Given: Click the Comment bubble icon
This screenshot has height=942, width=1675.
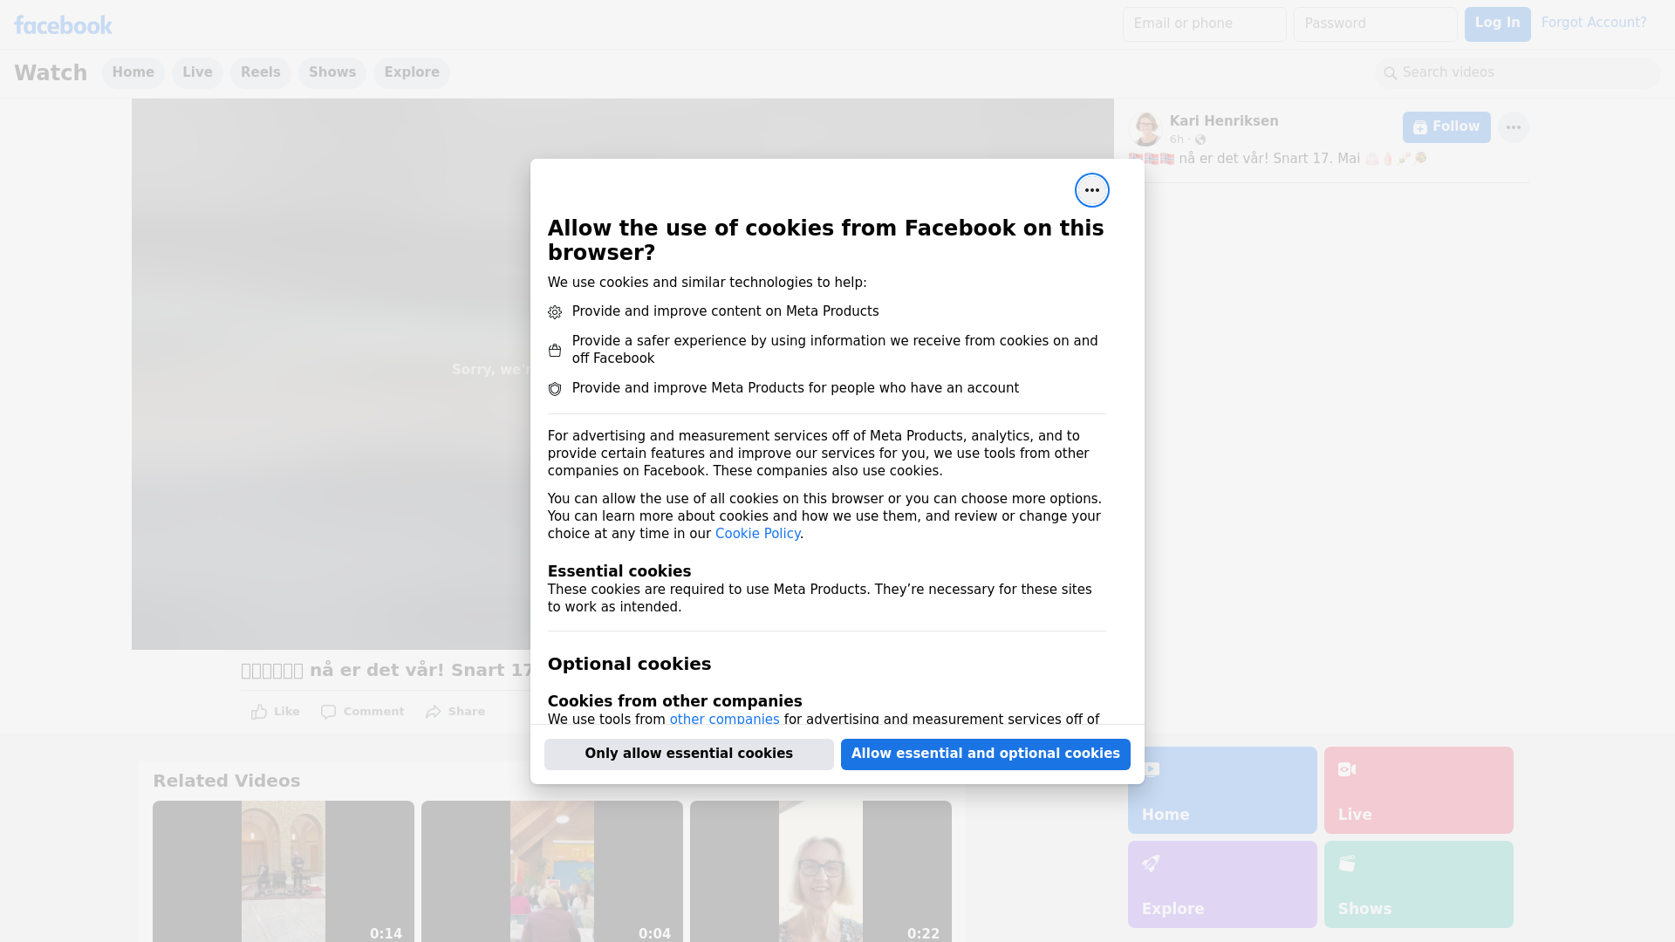Looking at the screenshot, I should [x=328, y=712].
